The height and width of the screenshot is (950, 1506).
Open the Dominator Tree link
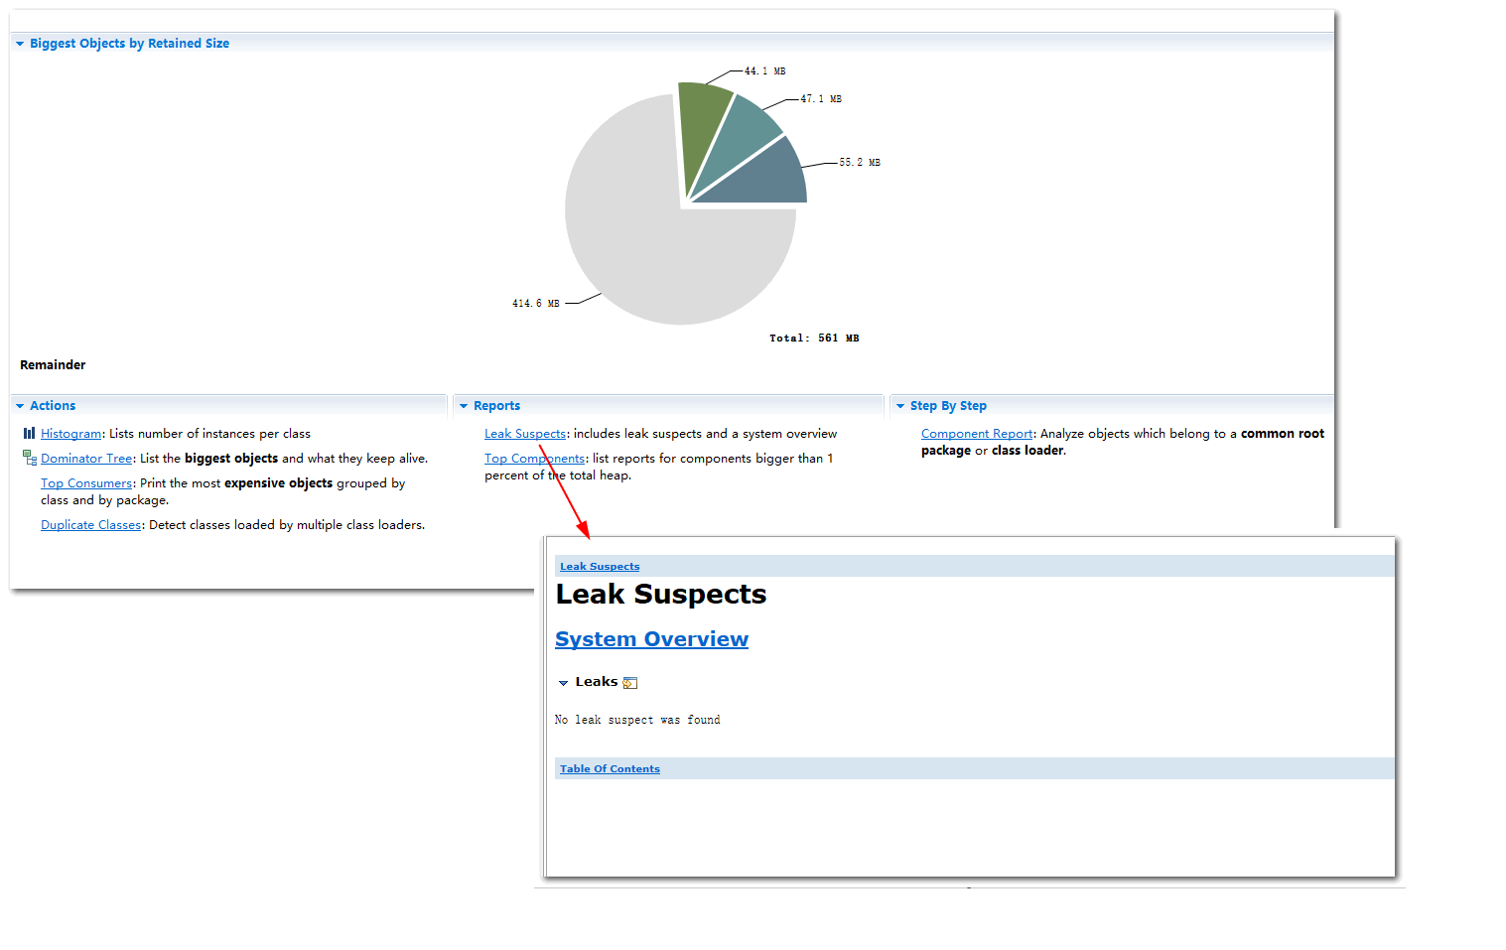pyautogui.click(x=86, y=459)
